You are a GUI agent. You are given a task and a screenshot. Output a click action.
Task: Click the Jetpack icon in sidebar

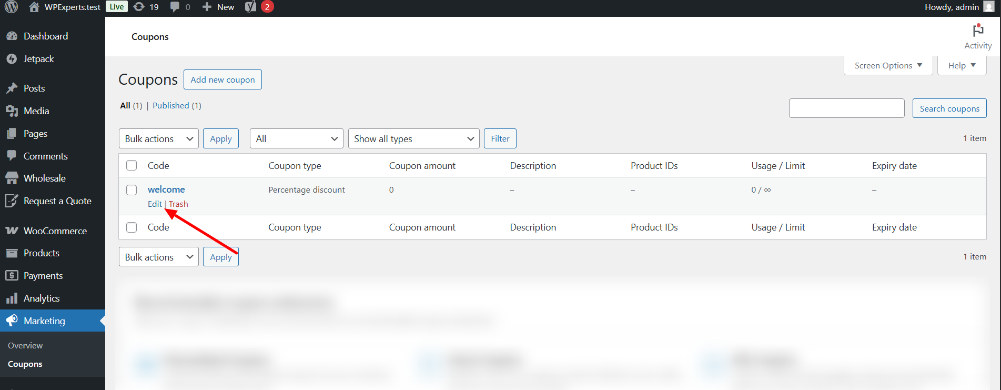tap(12, 59)
